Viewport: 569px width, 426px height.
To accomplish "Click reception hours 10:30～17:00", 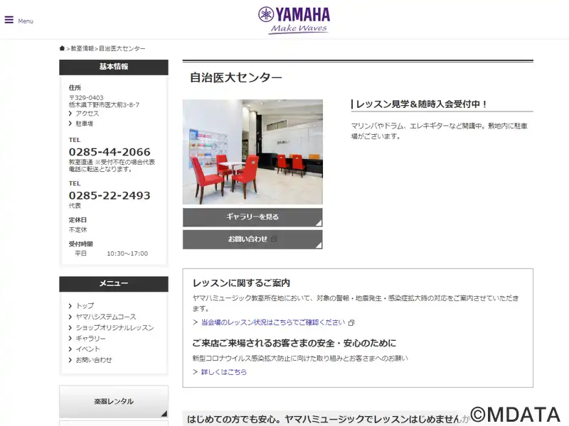I will coord(127,253).
